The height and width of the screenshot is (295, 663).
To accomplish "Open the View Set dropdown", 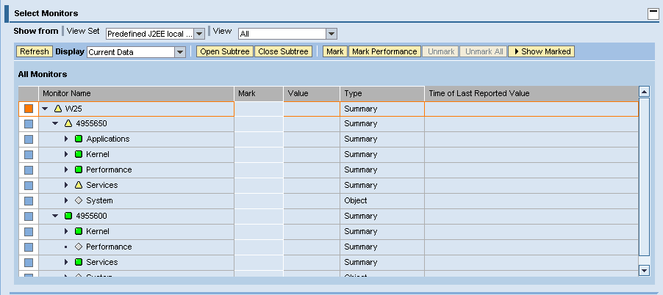I will point(199,34).
